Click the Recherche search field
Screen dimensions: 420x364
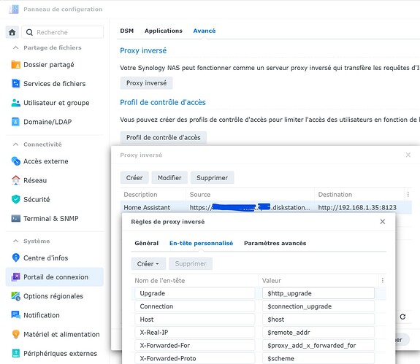(x=63, y=32)
